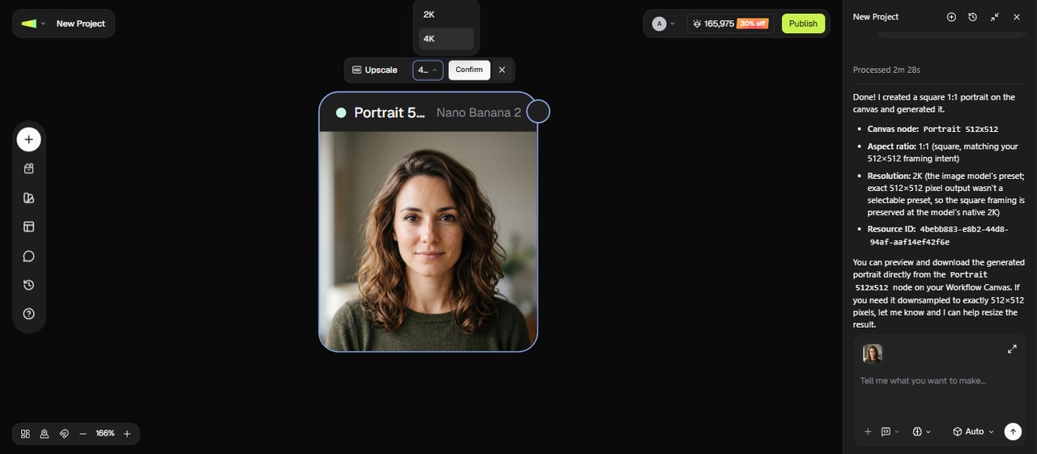Open the assets library icon in left sidebar

click(x=28, y=169)
